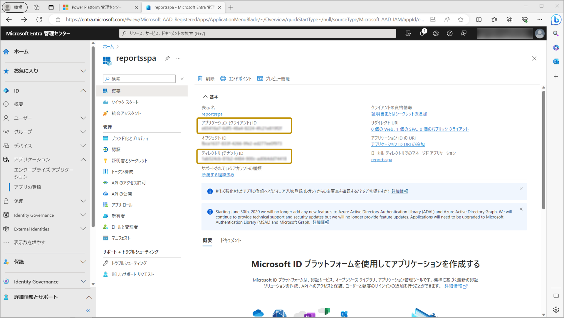Expand the グループ section
Image resolution: width=564 pixels, height=318 pixels.
tap(83, 132)
